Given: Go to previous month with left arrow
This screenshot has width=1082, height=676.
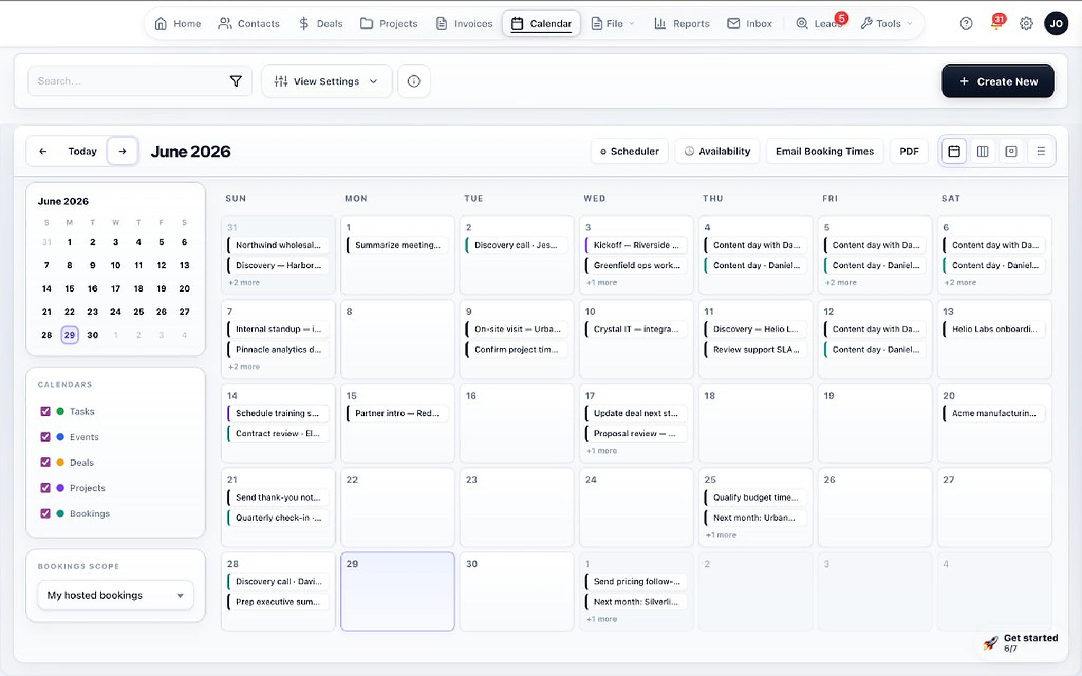Looking at the screenshot, I should tap(43, 152).
